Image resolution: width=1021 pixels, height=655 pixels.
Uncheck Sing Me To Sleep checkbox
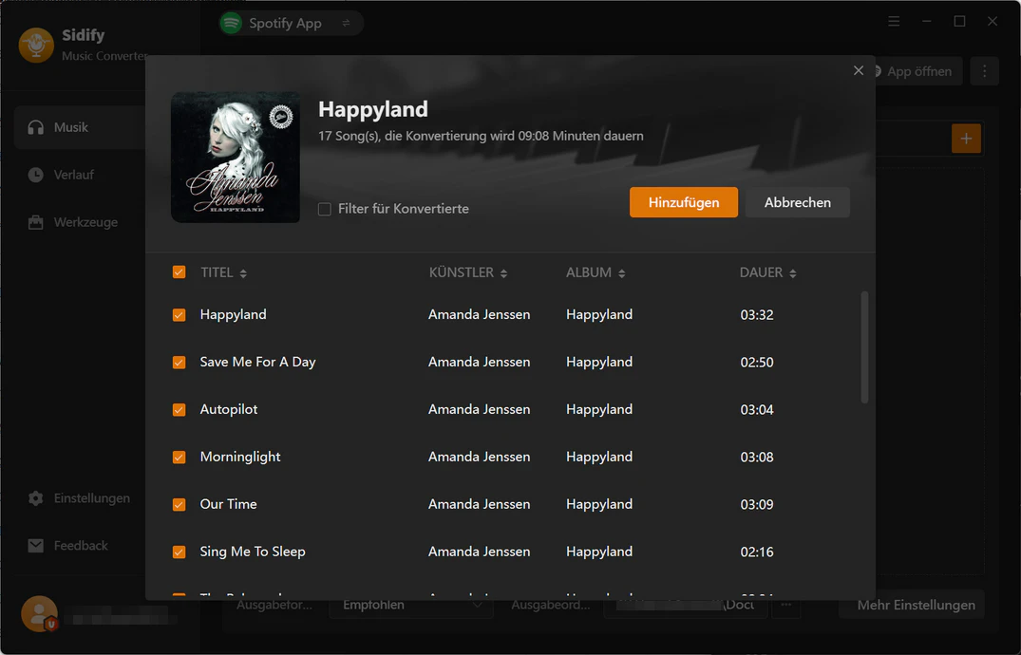click(180, 552)
